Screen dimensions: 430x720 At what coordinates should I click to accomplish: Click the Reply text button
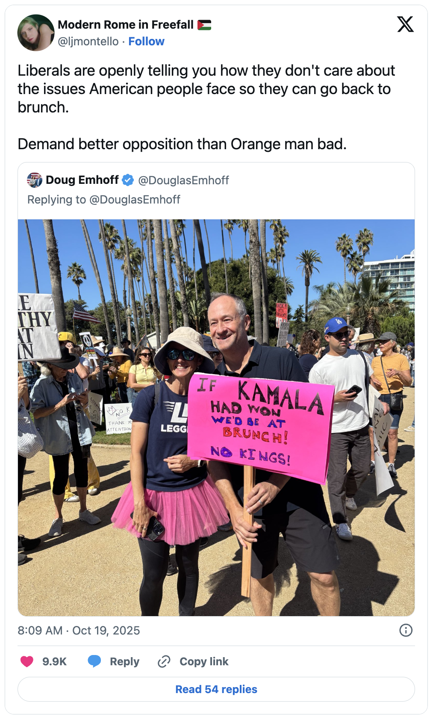pos(124,661)
